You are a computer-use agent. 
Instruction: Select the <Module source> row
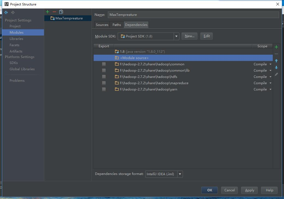(183, 58)
